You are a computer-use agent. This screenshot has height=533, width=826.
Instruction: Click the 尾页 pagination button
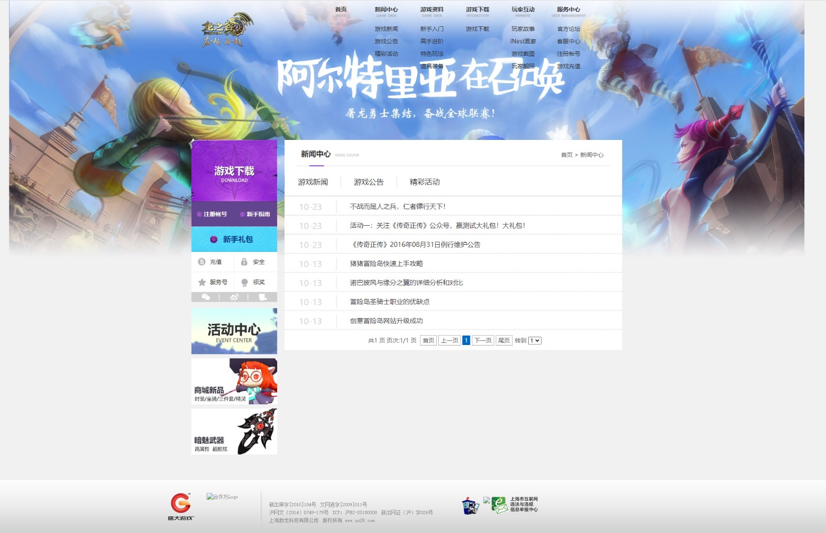point(504,340)
